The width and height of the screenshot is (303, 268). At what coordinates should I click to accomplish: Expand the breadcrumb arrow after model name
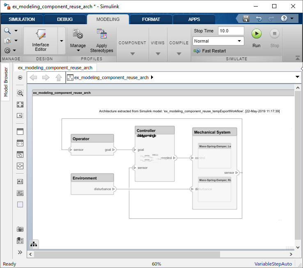[152, 77]
